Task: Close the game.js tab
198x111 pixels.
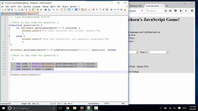Action: [37, 14]
